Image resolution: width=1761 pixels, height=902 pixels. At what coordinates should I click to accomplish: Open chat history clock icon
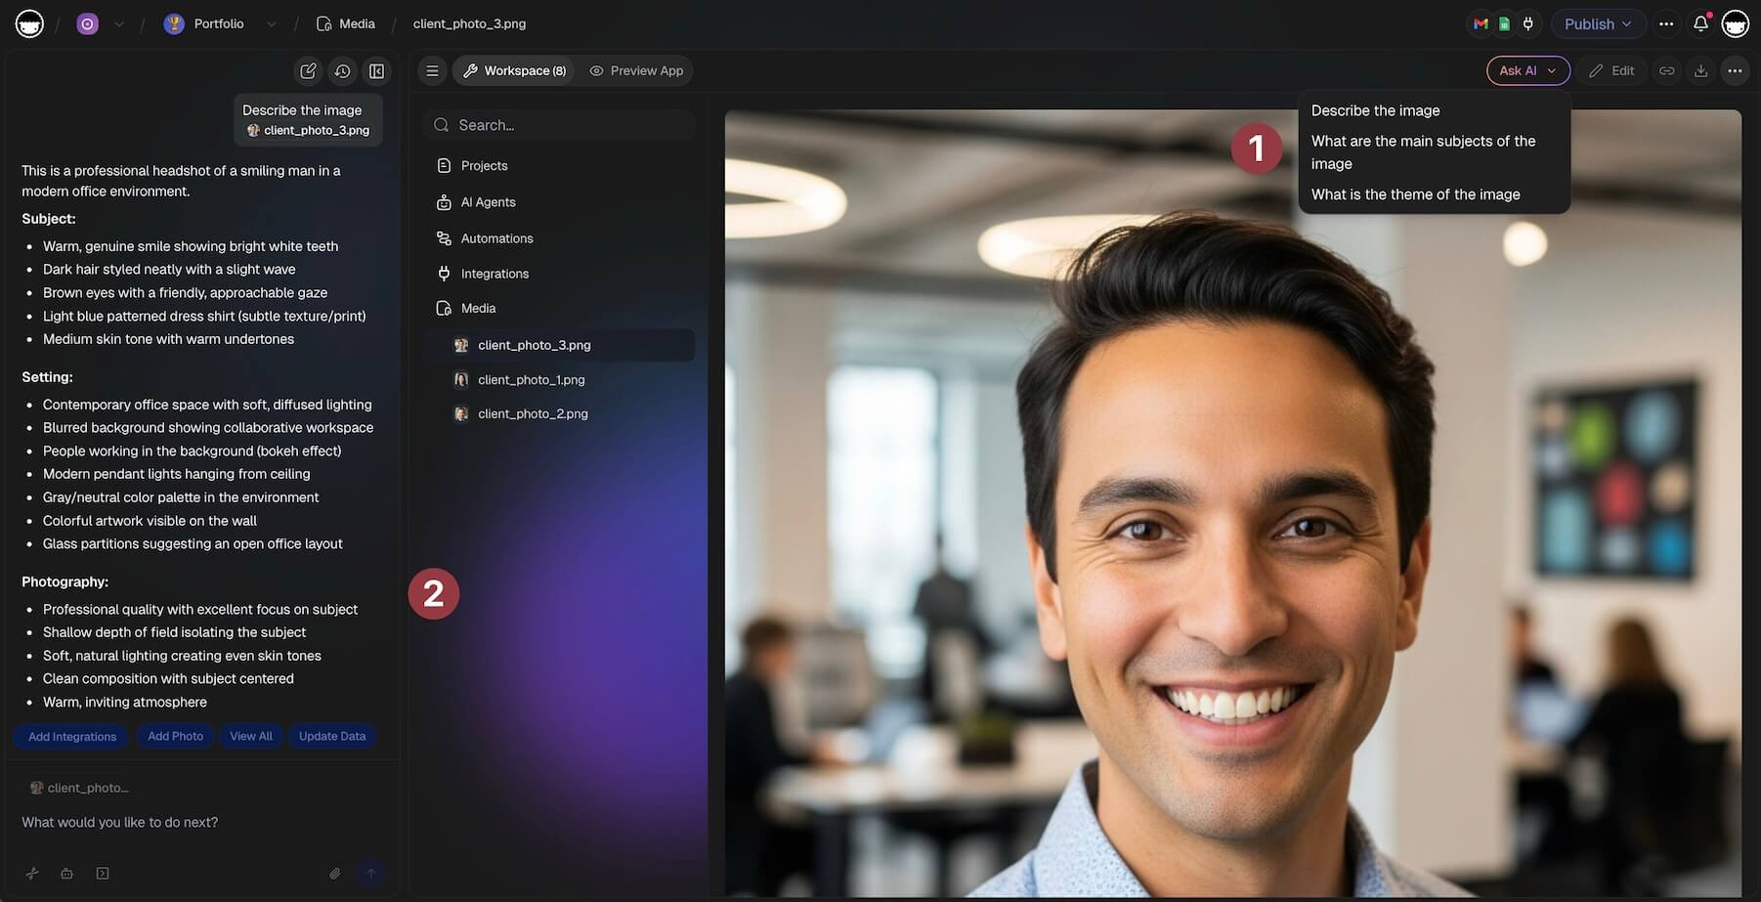click(342, 71)
